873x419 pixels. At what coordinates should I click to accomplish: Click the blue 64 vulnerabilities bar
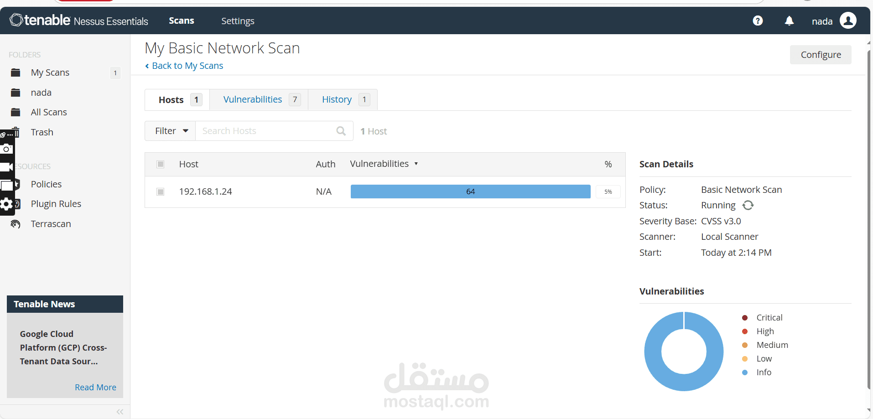[x=470, y=191]
